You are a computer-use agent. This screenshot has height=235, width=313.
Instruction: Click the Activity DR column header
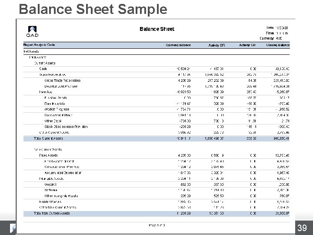tap(216, 45)
